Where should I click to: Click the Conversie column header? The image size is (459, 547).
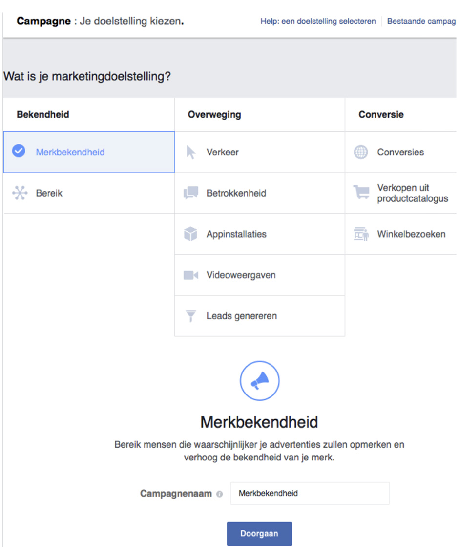click(x=381, y=115)
